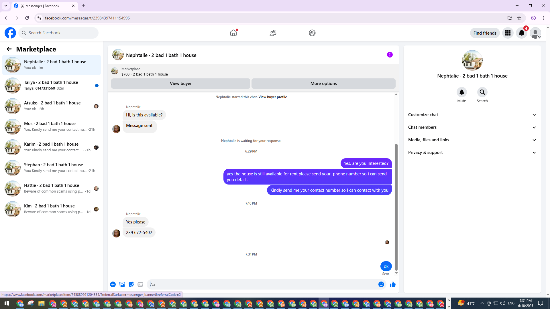Open File Explorer in taskbar
550x309 pixels.
coord(42,303)
